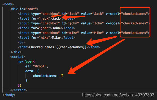Click value="Jack" in the first input
This screenshot has width=157, height=100.
(92, 14)
